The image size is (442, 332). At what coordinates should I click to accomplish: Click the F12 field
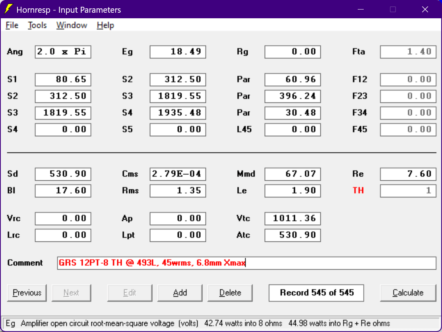408,80
